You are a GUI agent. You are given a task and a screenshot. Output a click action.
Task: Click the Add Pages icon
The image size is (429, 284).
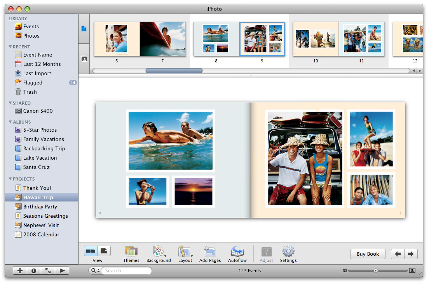[210, 252]
